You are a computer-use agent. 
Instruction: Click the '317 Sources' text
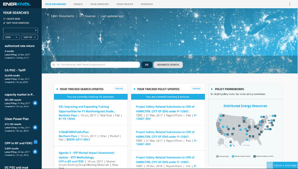click(x=87, y=16)
